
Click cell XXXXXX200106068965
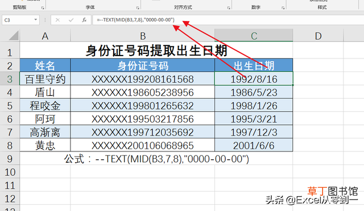point(143,145)
